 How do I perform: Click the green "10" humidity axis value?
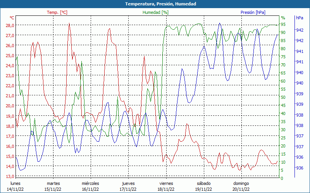click(283, 162)
